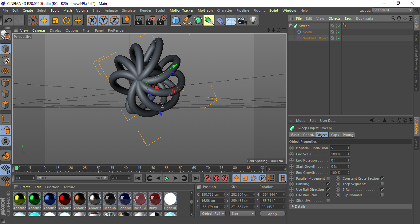The image size is (420, 224).
Task: Enable Points mode icon
Action: point(6,82)
